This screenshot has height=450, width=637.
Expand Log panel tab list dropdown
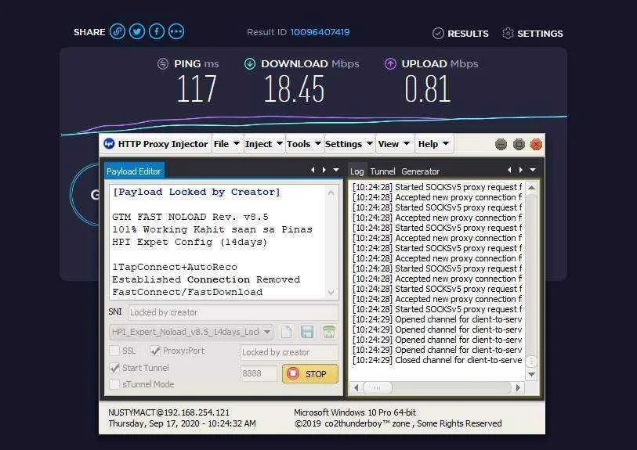pyautogui.click(x=533, y=170)
